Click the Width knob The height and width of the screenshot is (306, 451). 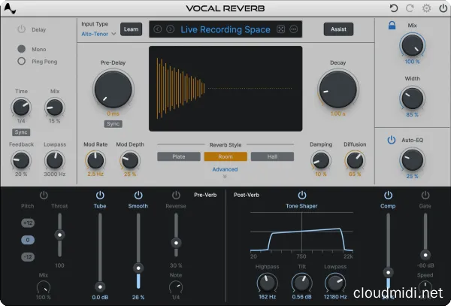pyautogui.click(x=412, y=98)
